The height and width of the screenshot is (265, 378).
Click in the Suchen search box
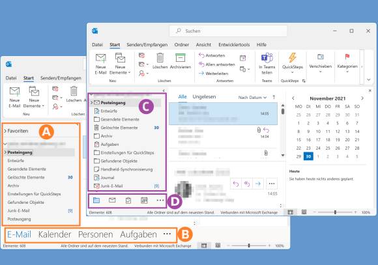(x=228, y=31)
